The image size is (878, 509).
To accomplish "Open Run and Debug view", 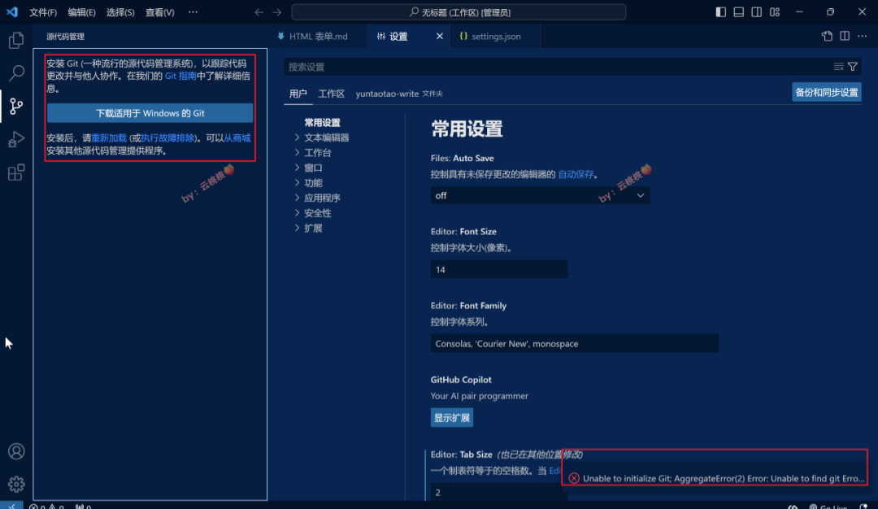I will [x=16, y=139].
